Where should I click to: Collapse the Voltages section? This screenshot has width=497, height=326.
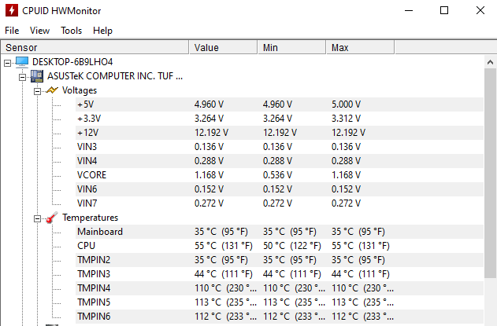pos(37,91)
